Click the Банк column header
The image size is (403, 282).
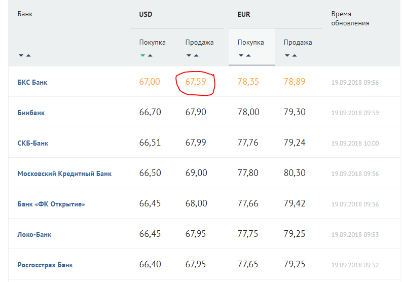[x=25, y=14]
